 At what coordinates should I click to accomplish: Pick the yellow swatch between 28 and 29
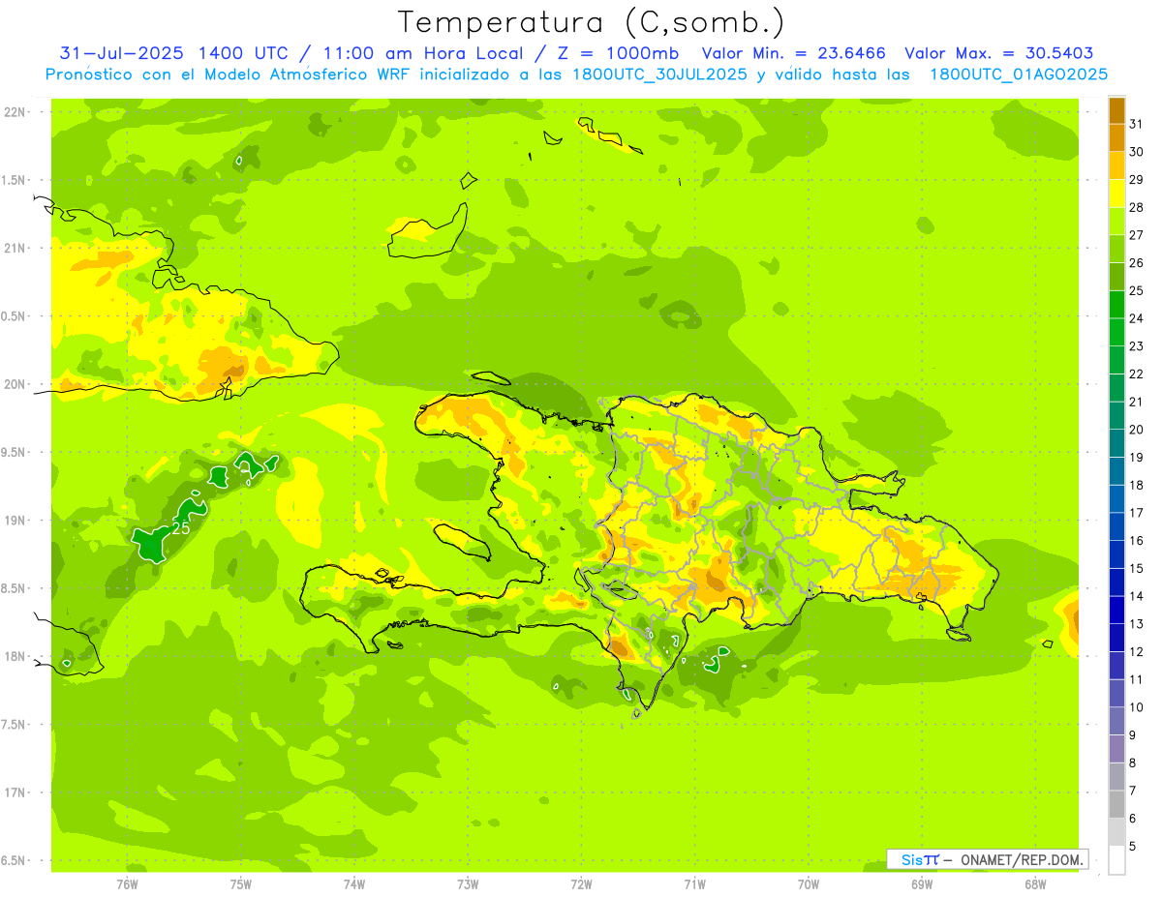[x=1117, y=194]
